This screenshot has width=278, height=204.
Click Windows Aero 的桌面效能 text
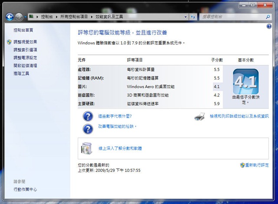(x=151, y=87)
